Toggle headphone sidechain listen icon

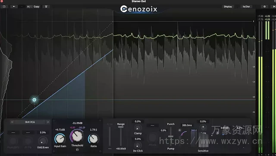tap(77, 150)
